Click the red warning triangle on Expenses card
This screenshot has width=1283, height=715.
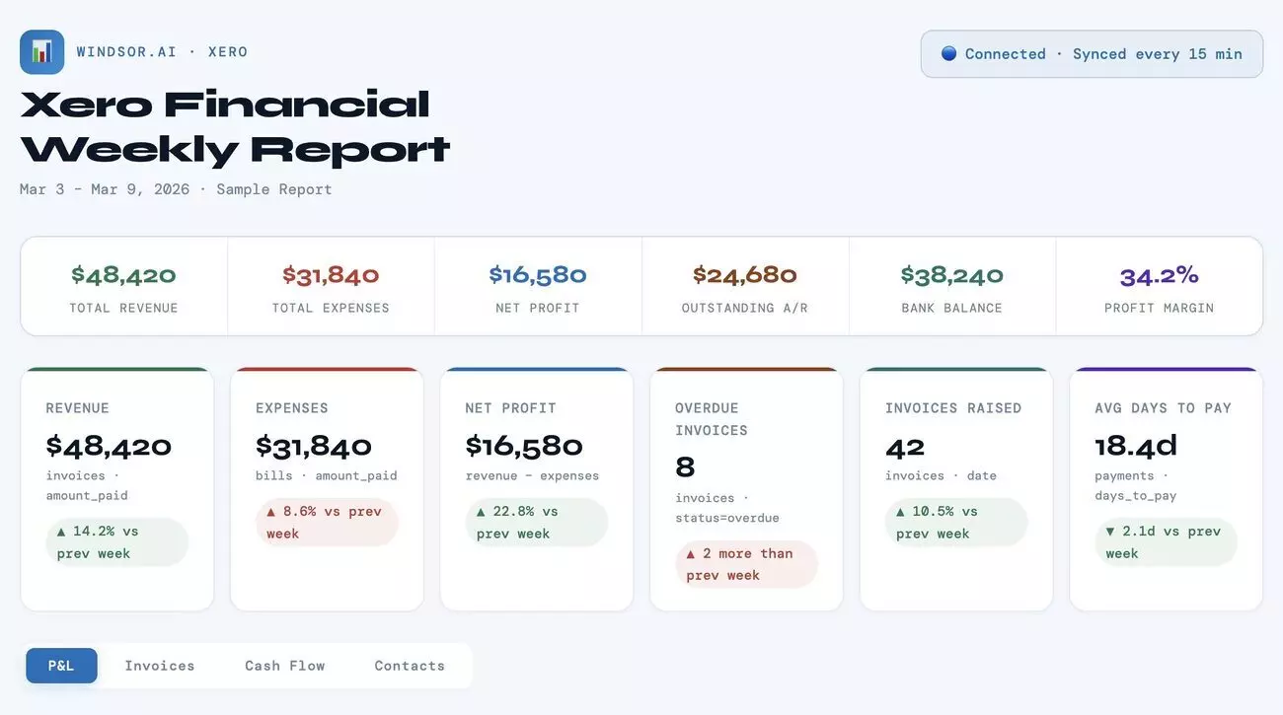(x=271, y=510)
